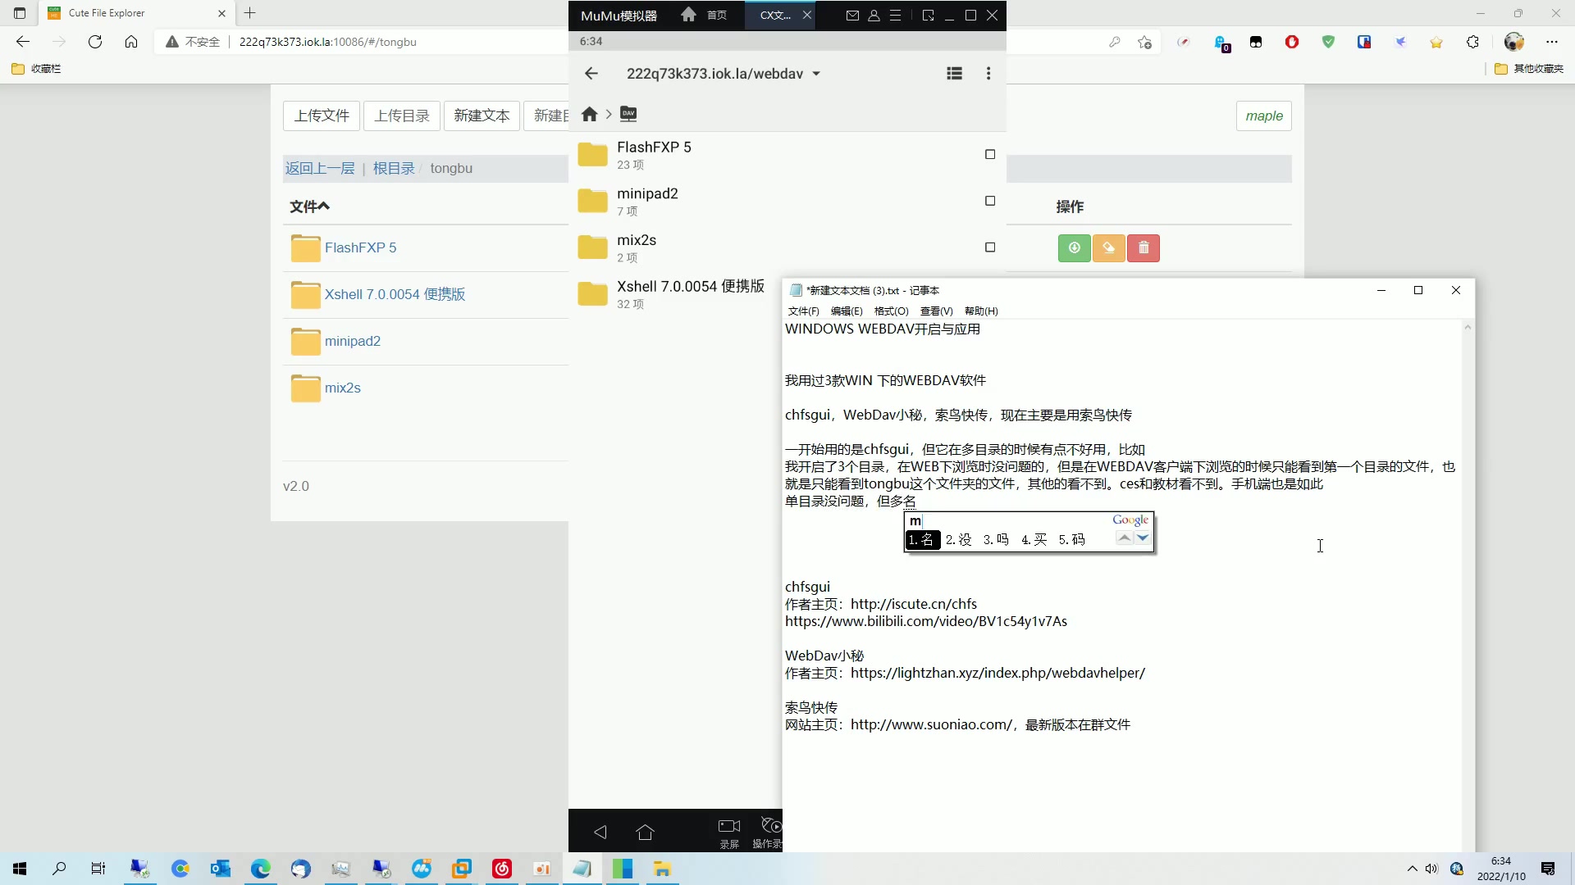Switch to MuMu 首页 tab
1575x885 pixels.
(705, 15)
